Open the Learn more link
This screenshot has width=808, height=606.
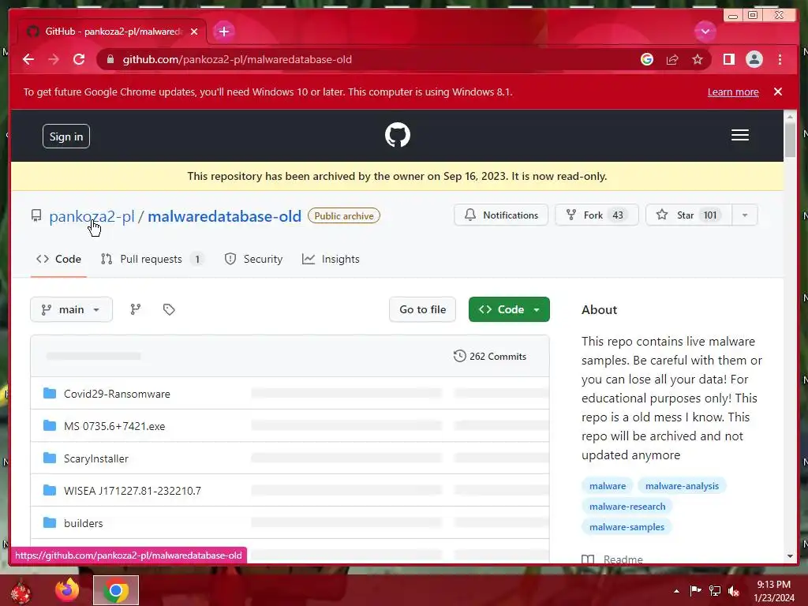(x=733, y=92)
